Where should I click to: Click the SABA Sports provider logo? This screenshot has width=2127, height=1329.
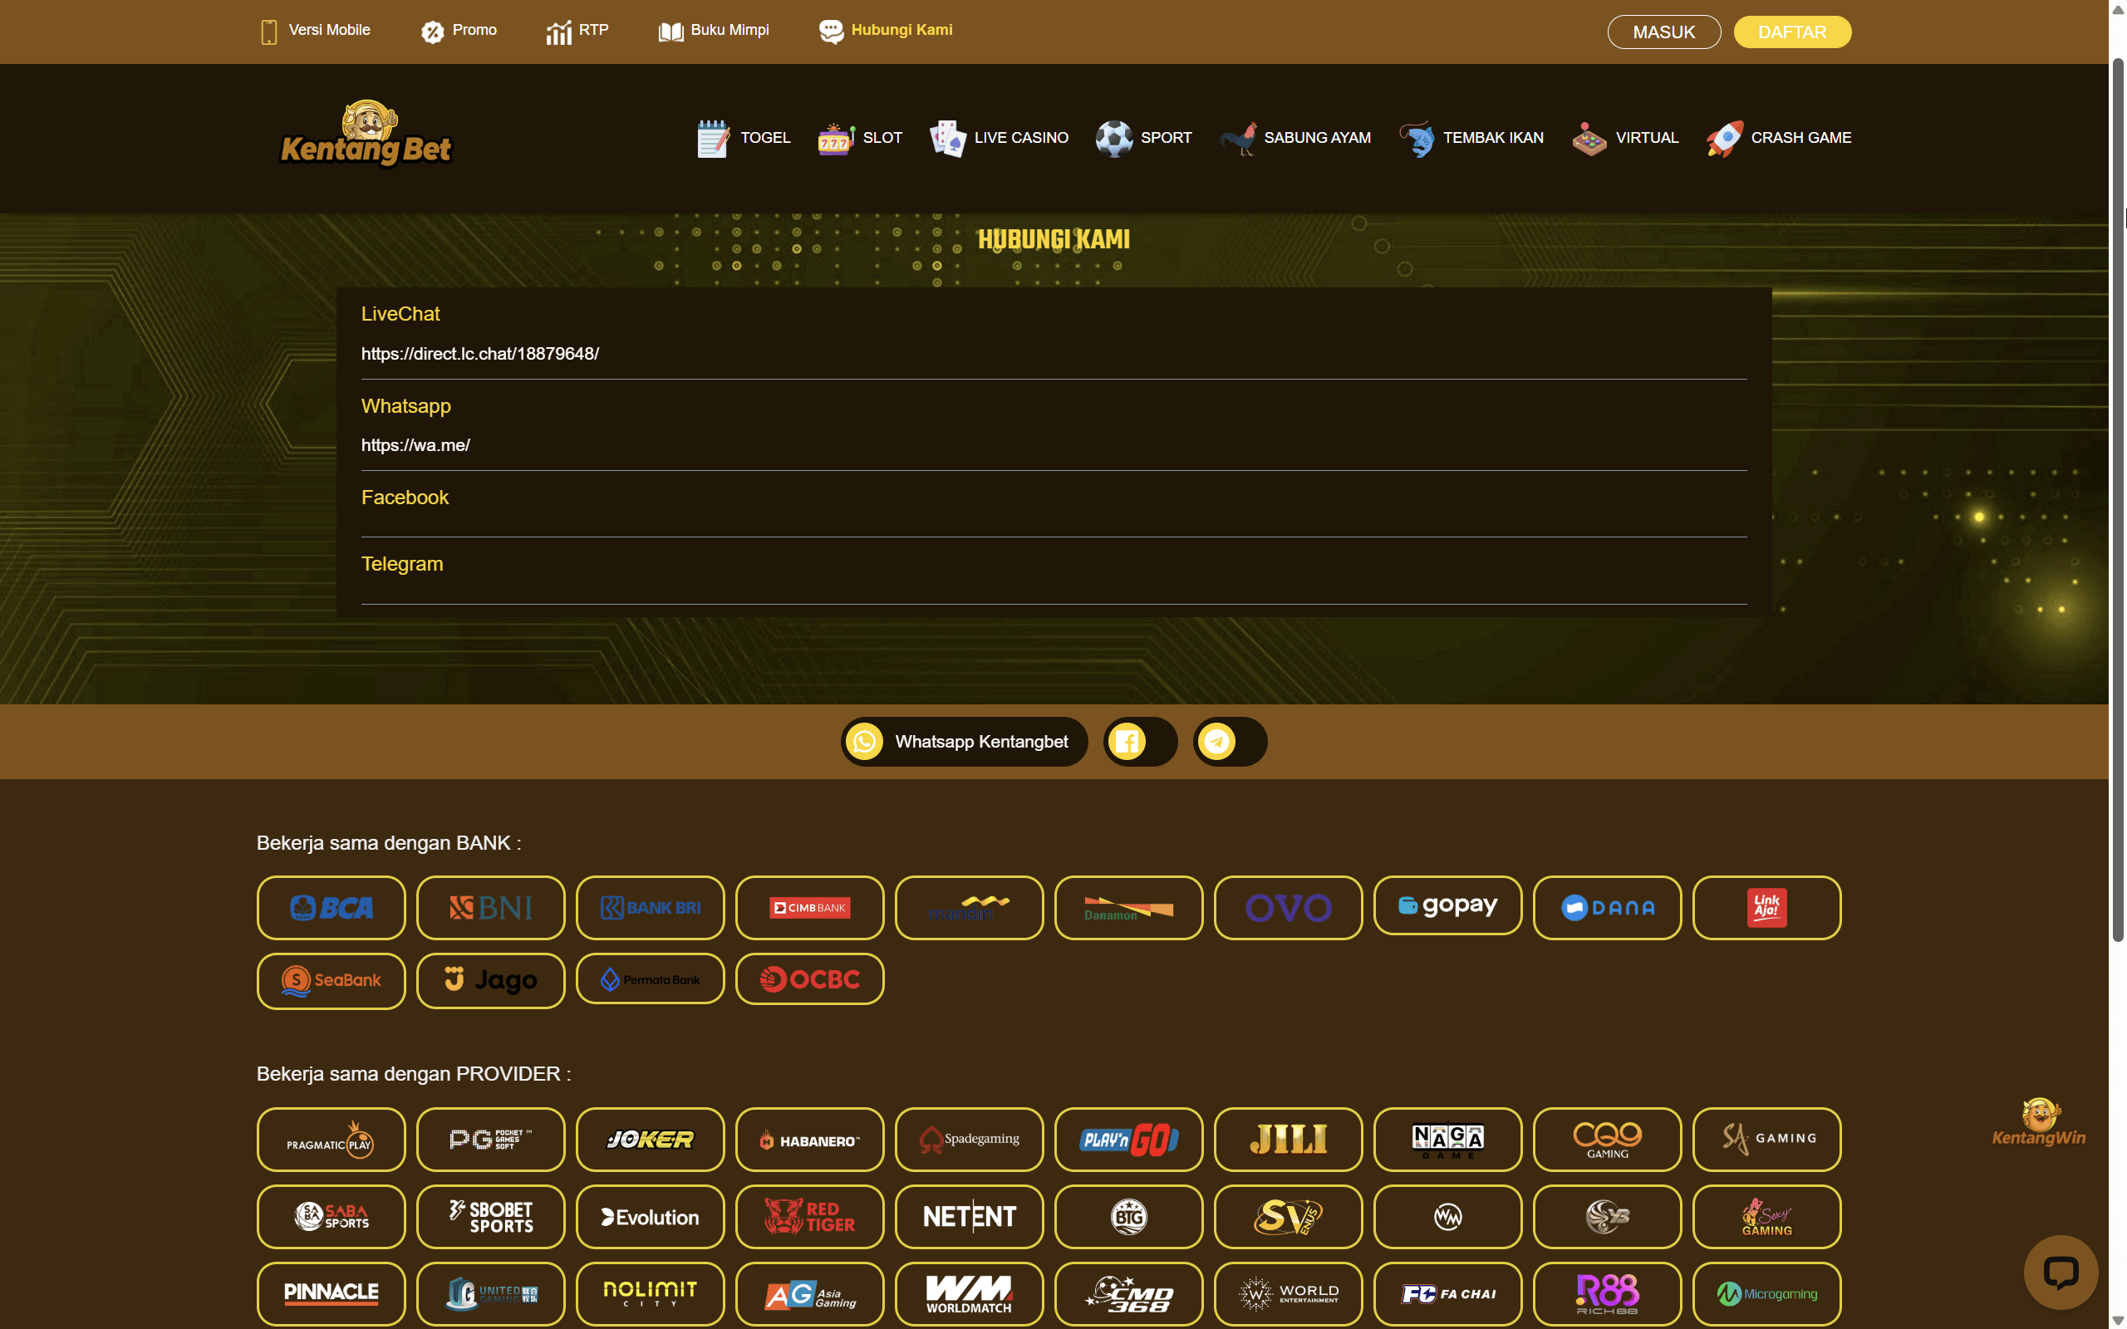click(x=332, y=1218)
